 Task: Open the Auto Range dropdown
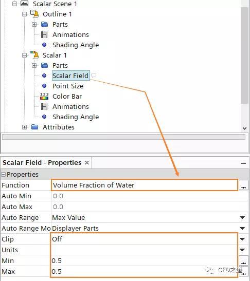click(242, 218)
